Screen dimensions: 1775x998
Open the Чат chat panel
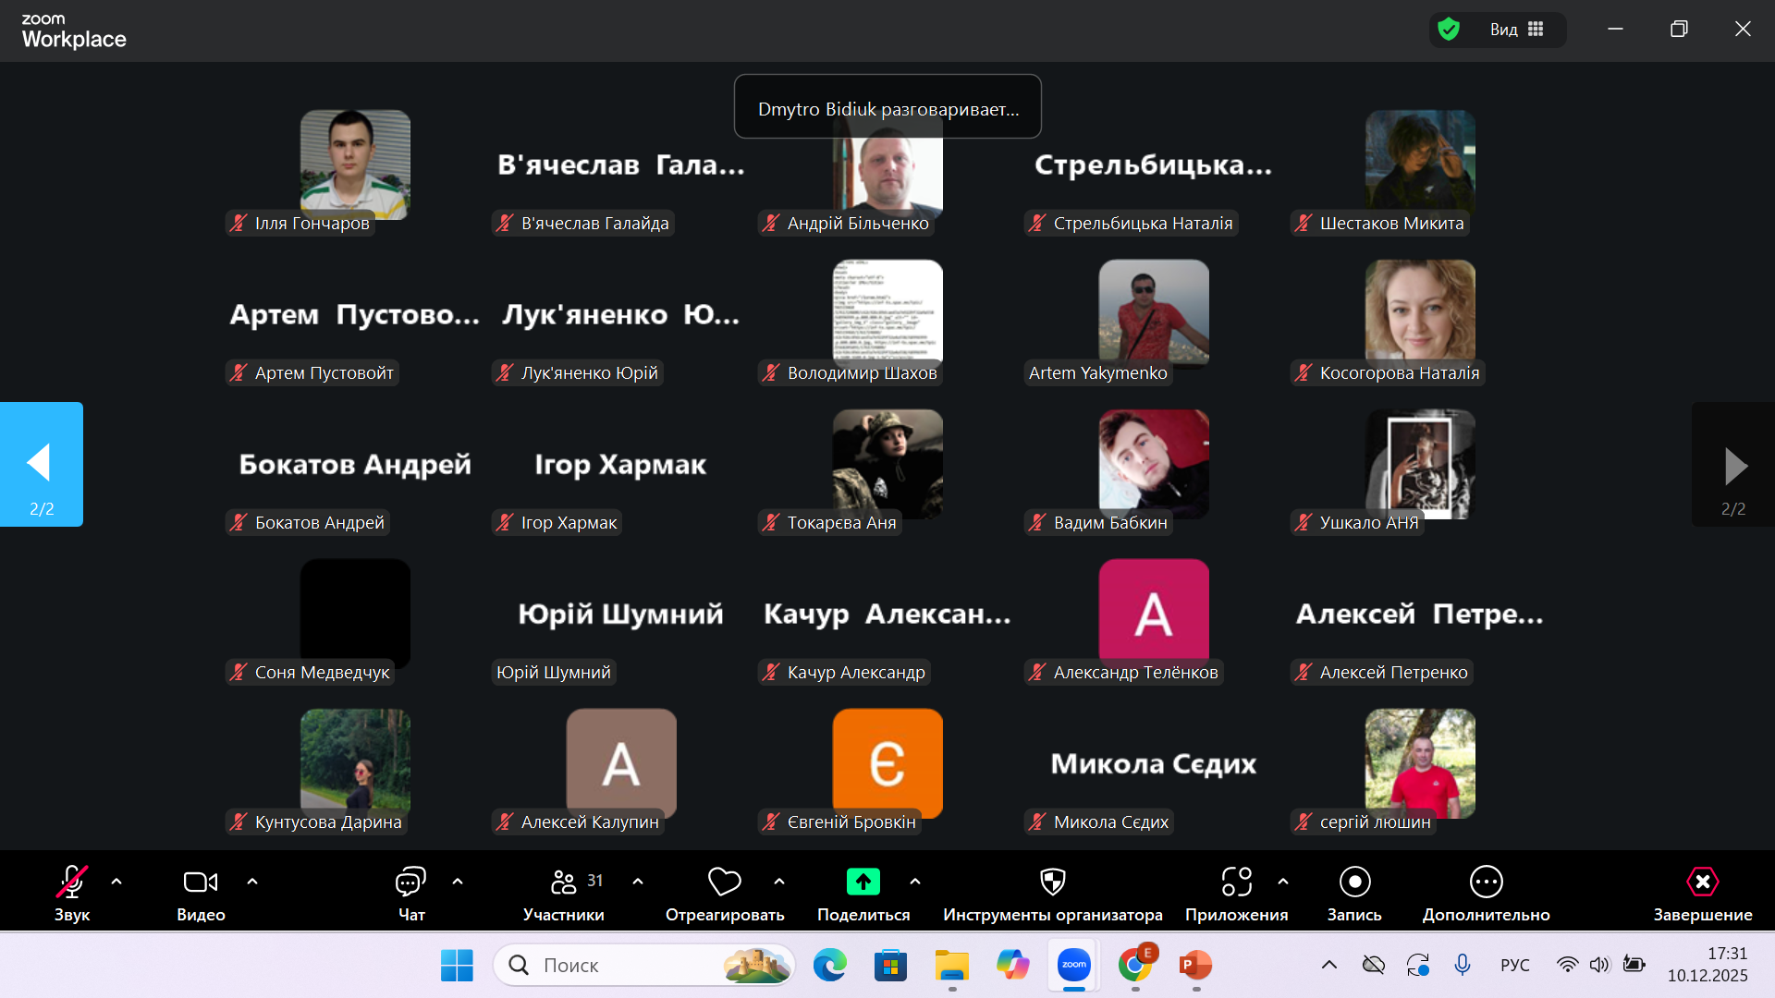(410, 882)
